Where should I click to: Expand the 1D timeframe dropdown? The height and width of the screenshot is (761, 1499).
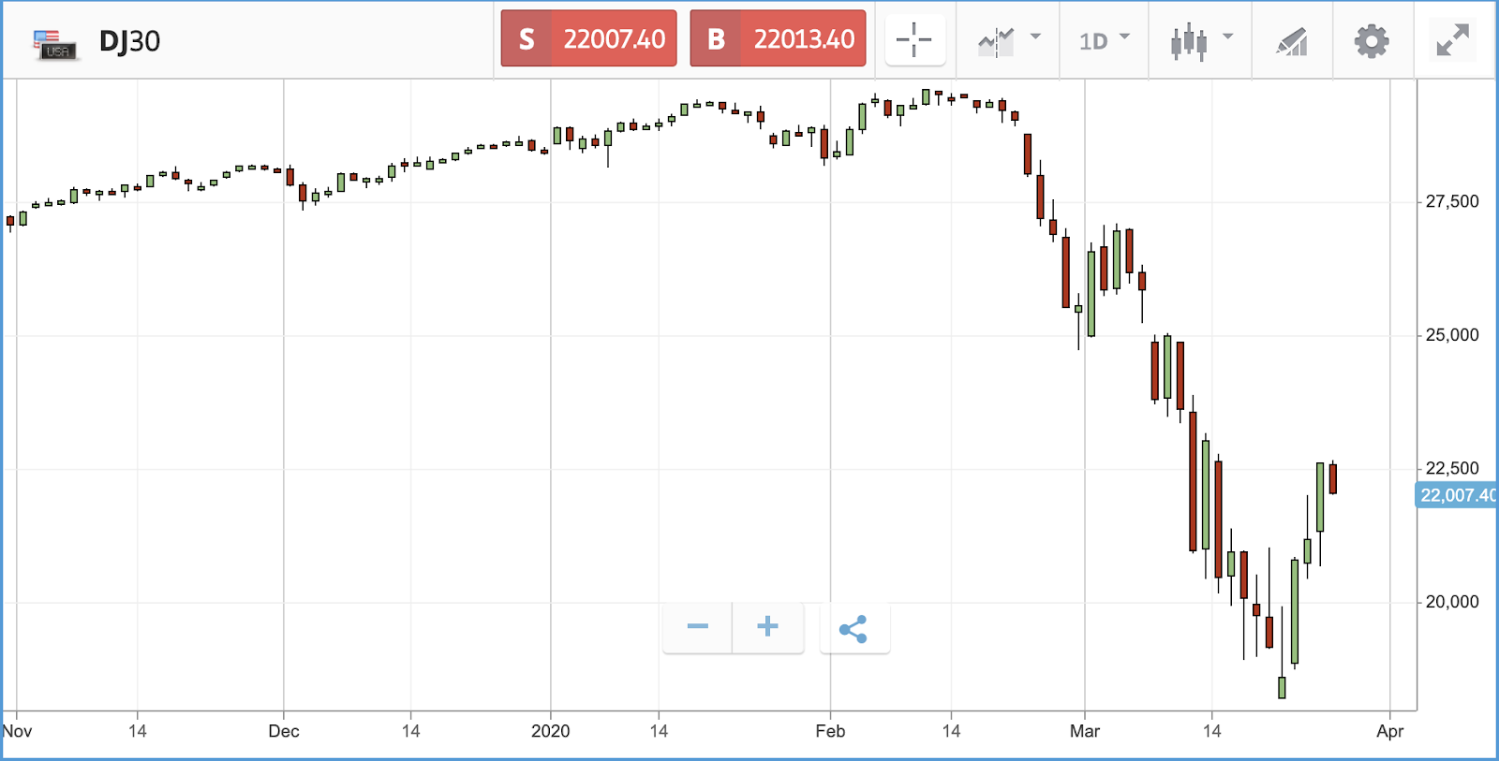[1105, 40]
